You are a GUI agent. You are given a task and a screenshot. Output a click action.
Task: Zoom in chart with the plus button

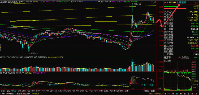pyautogui.click(x=158, y=91)
